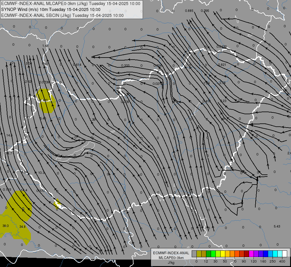291x267 pixels.
Task: Select the 2.58 value on the map
Action: point(222,83)
